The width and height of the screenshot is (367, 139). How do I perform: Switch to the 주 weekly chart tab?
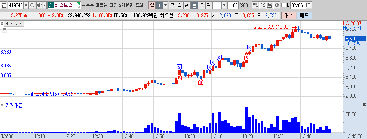[x=173, y=5]
